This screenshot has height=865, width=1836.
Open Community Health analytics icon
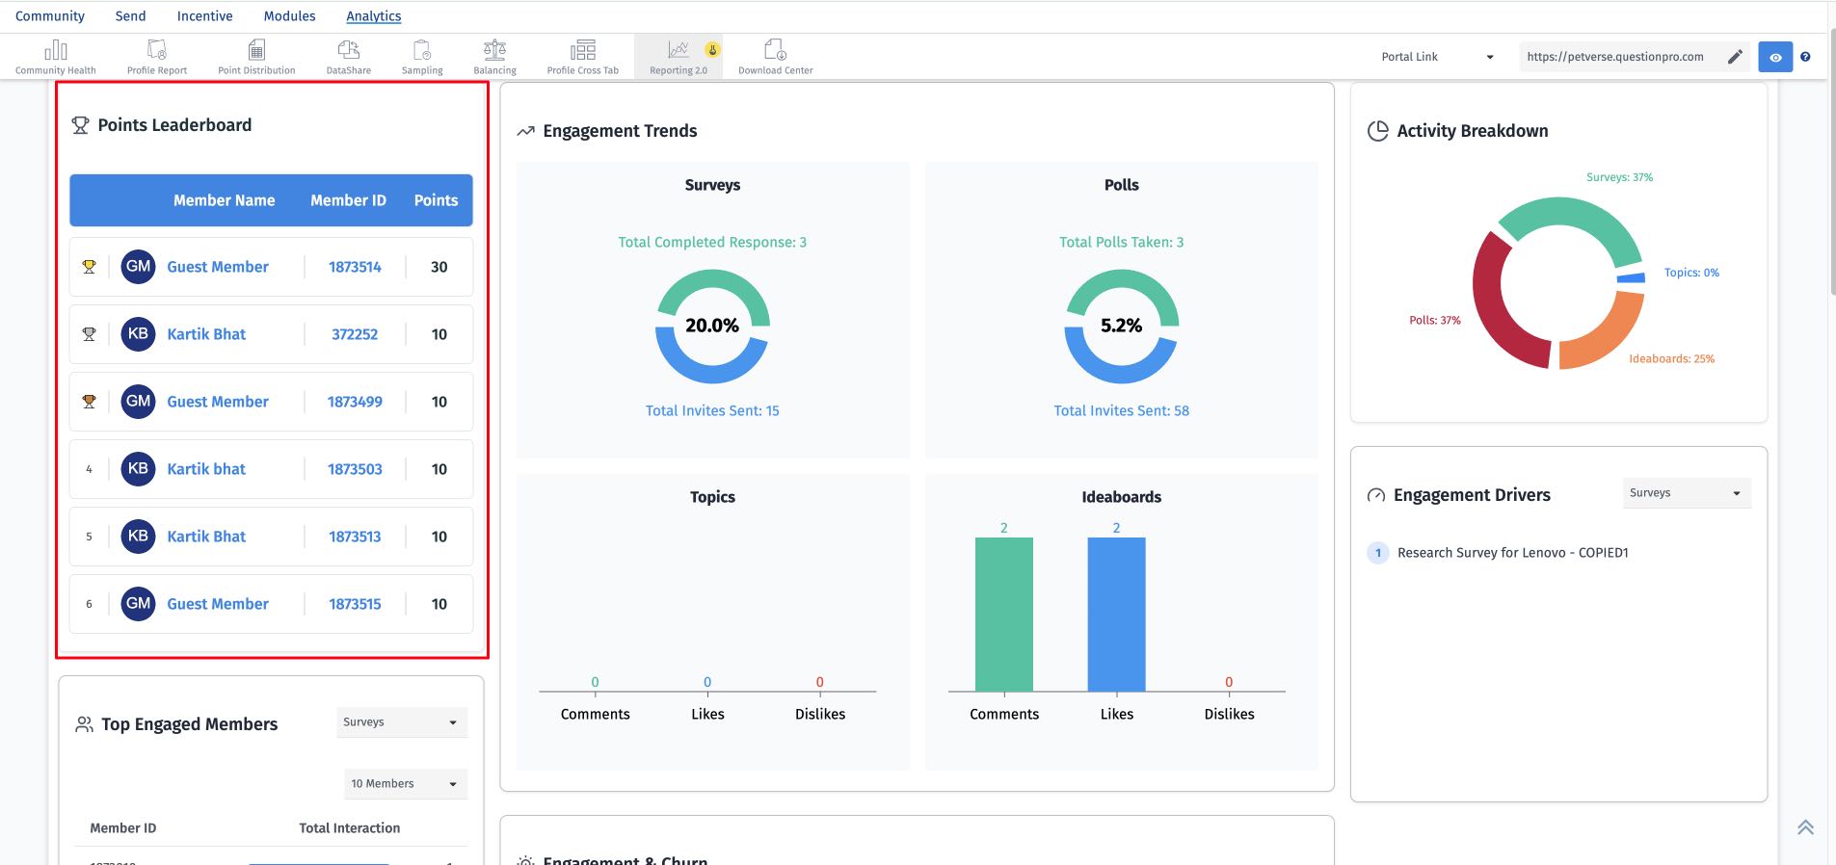(56, 50)
